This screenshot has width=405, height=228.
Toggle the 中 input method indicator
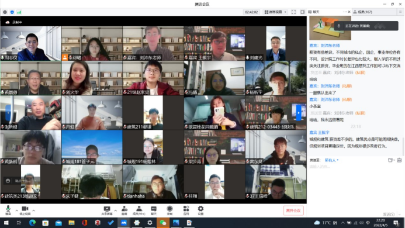[x=368, y=223]
